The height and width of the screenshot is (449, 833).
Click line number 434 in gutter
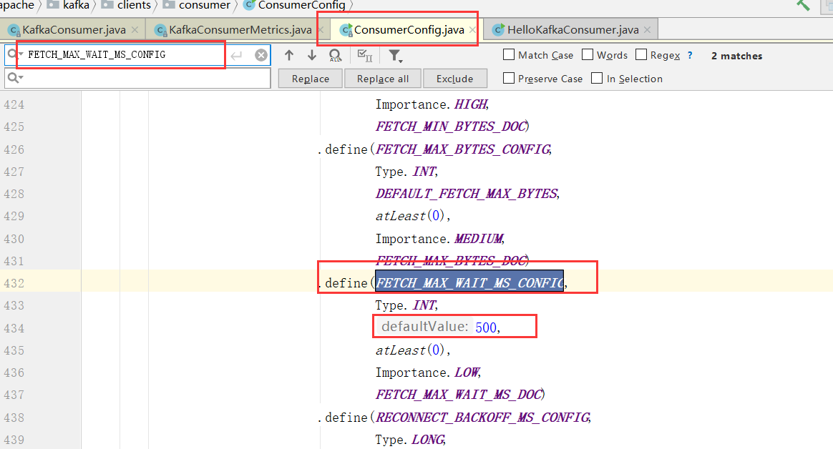[14, 328]
